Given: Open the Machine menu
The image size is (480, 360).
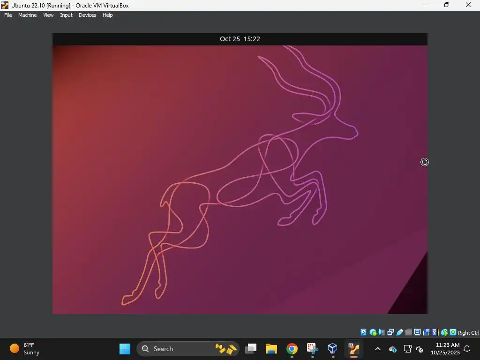Looking at the screenshot, I should [x=27, y=15].
